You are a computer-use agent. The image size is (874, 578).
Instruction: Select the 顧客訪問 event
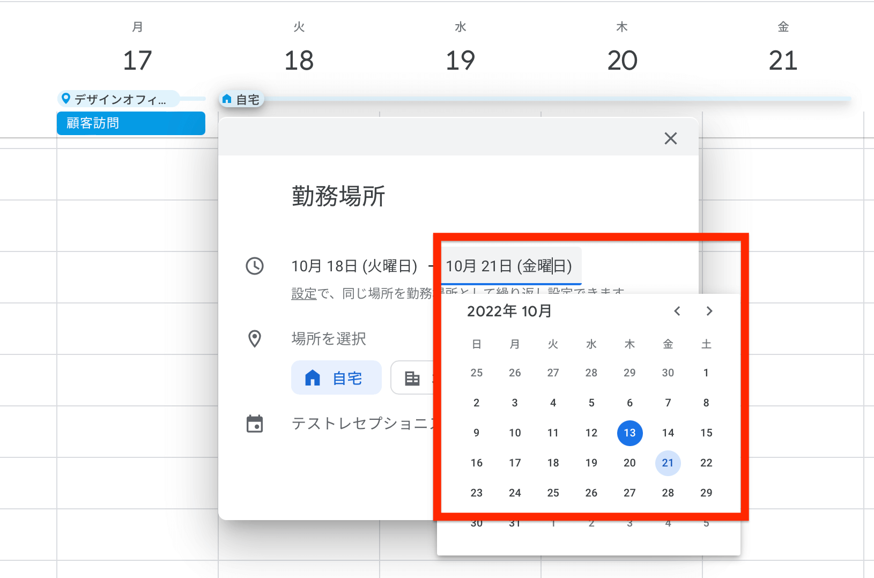pyautogui.click(x=131, y=123)
